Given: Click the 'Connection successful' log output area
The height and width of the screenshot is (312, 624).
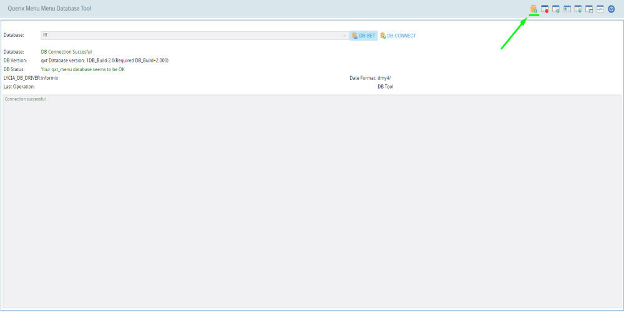Looking at the screenshot, I should [312, 200].
